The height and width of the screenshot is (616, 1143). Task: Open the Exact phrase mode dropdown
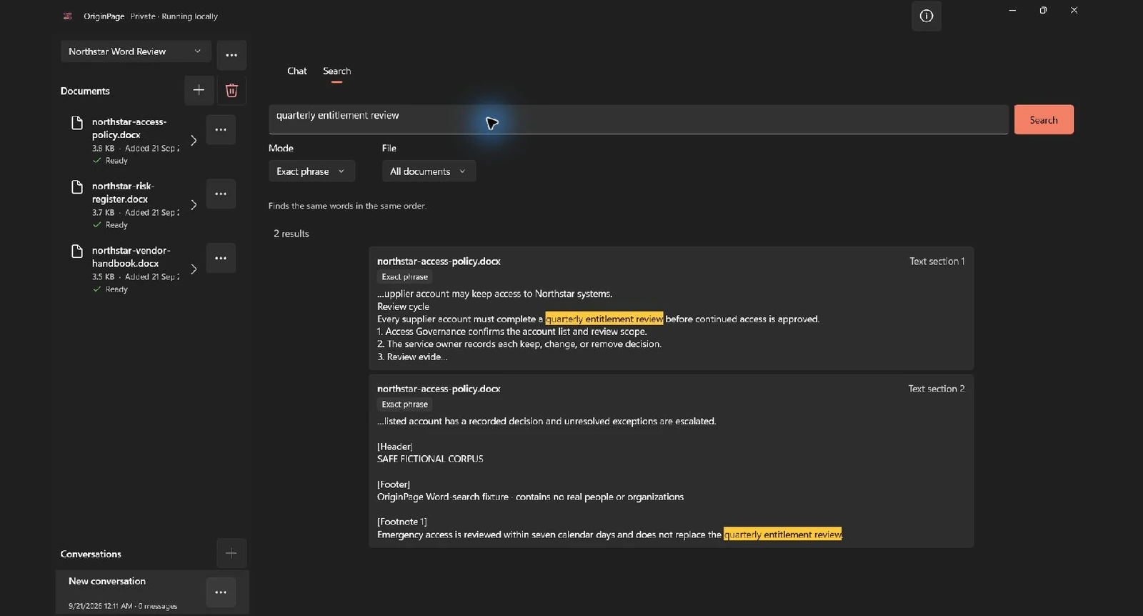(x=311, y=172)
